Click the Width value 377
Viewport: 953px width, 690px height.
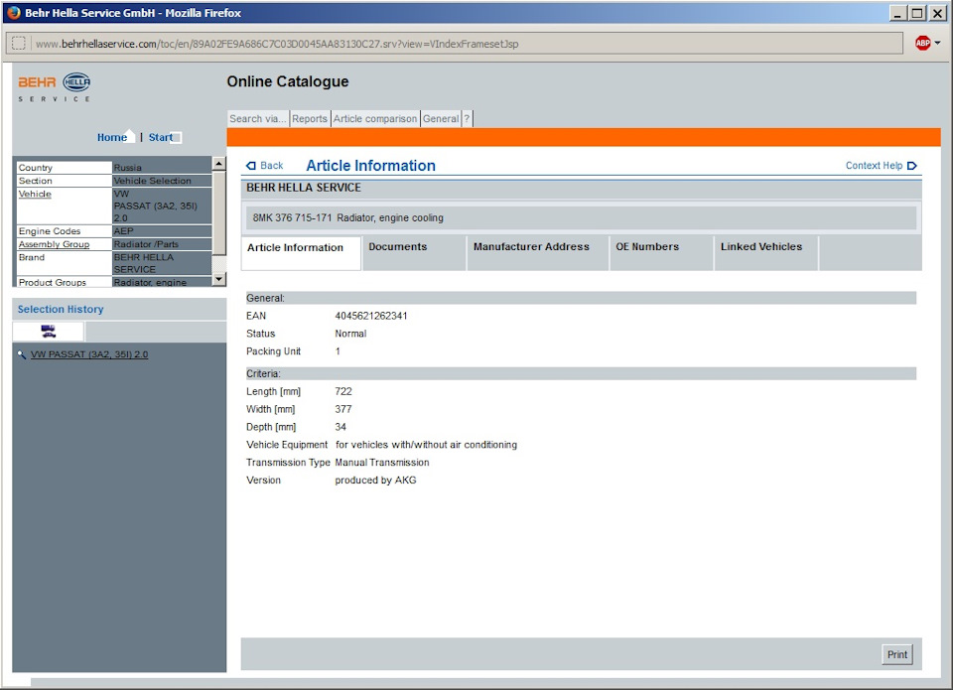coord(343,409)
